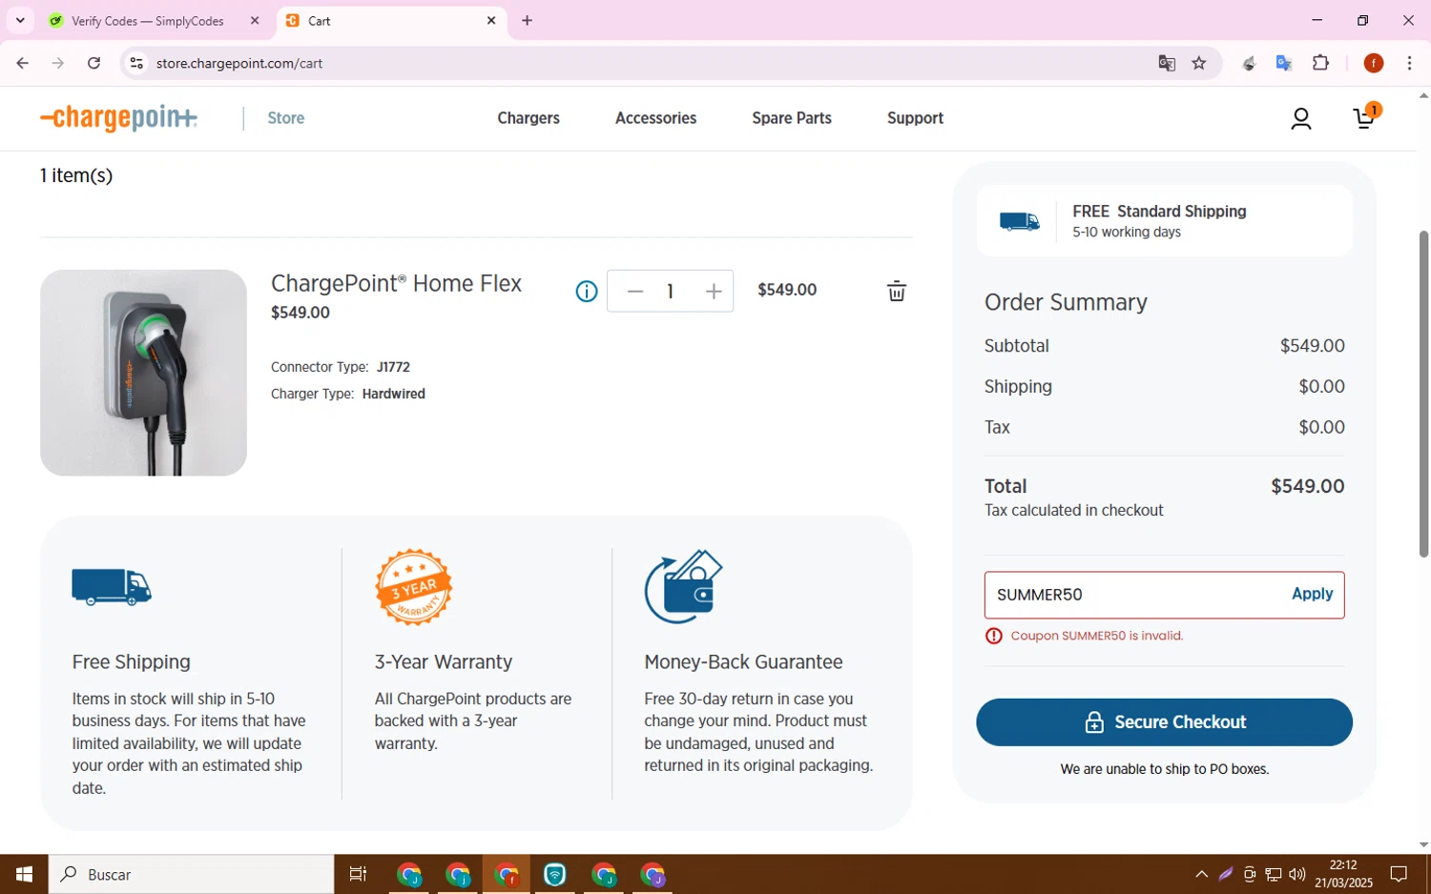This screenshot has height=894, width=1431.
Task: Click Apply coupon button
Action: click(x=1312, y=594)
